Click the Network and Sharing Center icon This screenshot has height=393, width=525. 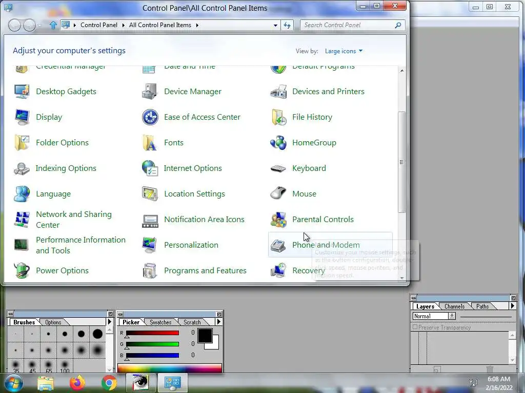[22, 220]
